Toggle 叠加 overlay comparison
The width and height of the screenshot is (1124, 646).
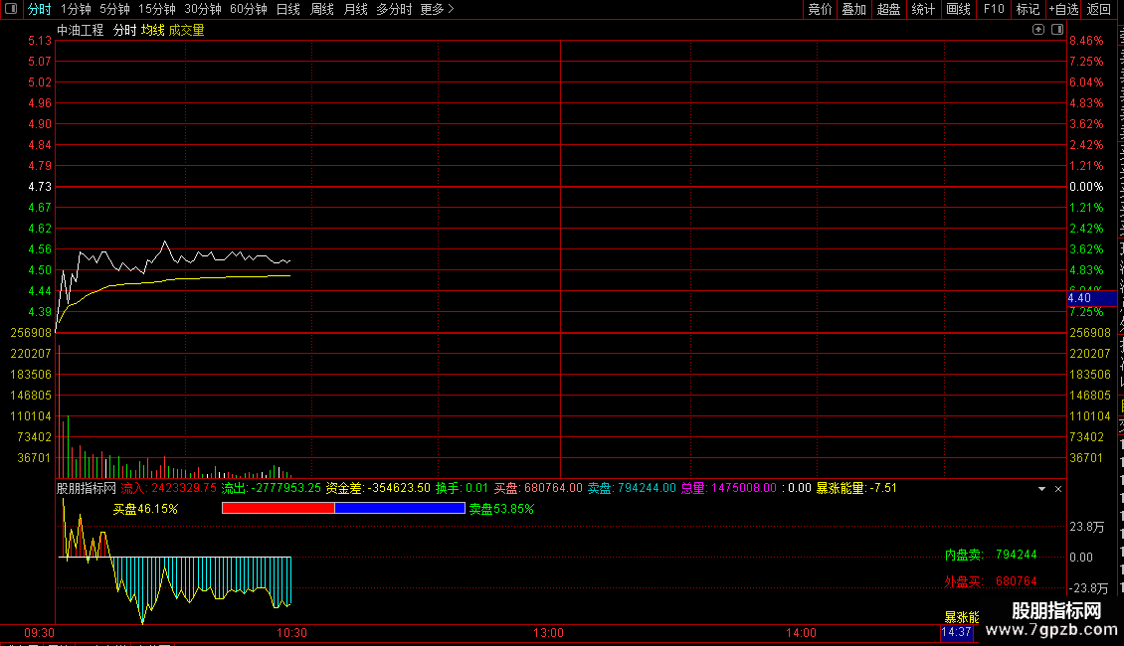853,9
